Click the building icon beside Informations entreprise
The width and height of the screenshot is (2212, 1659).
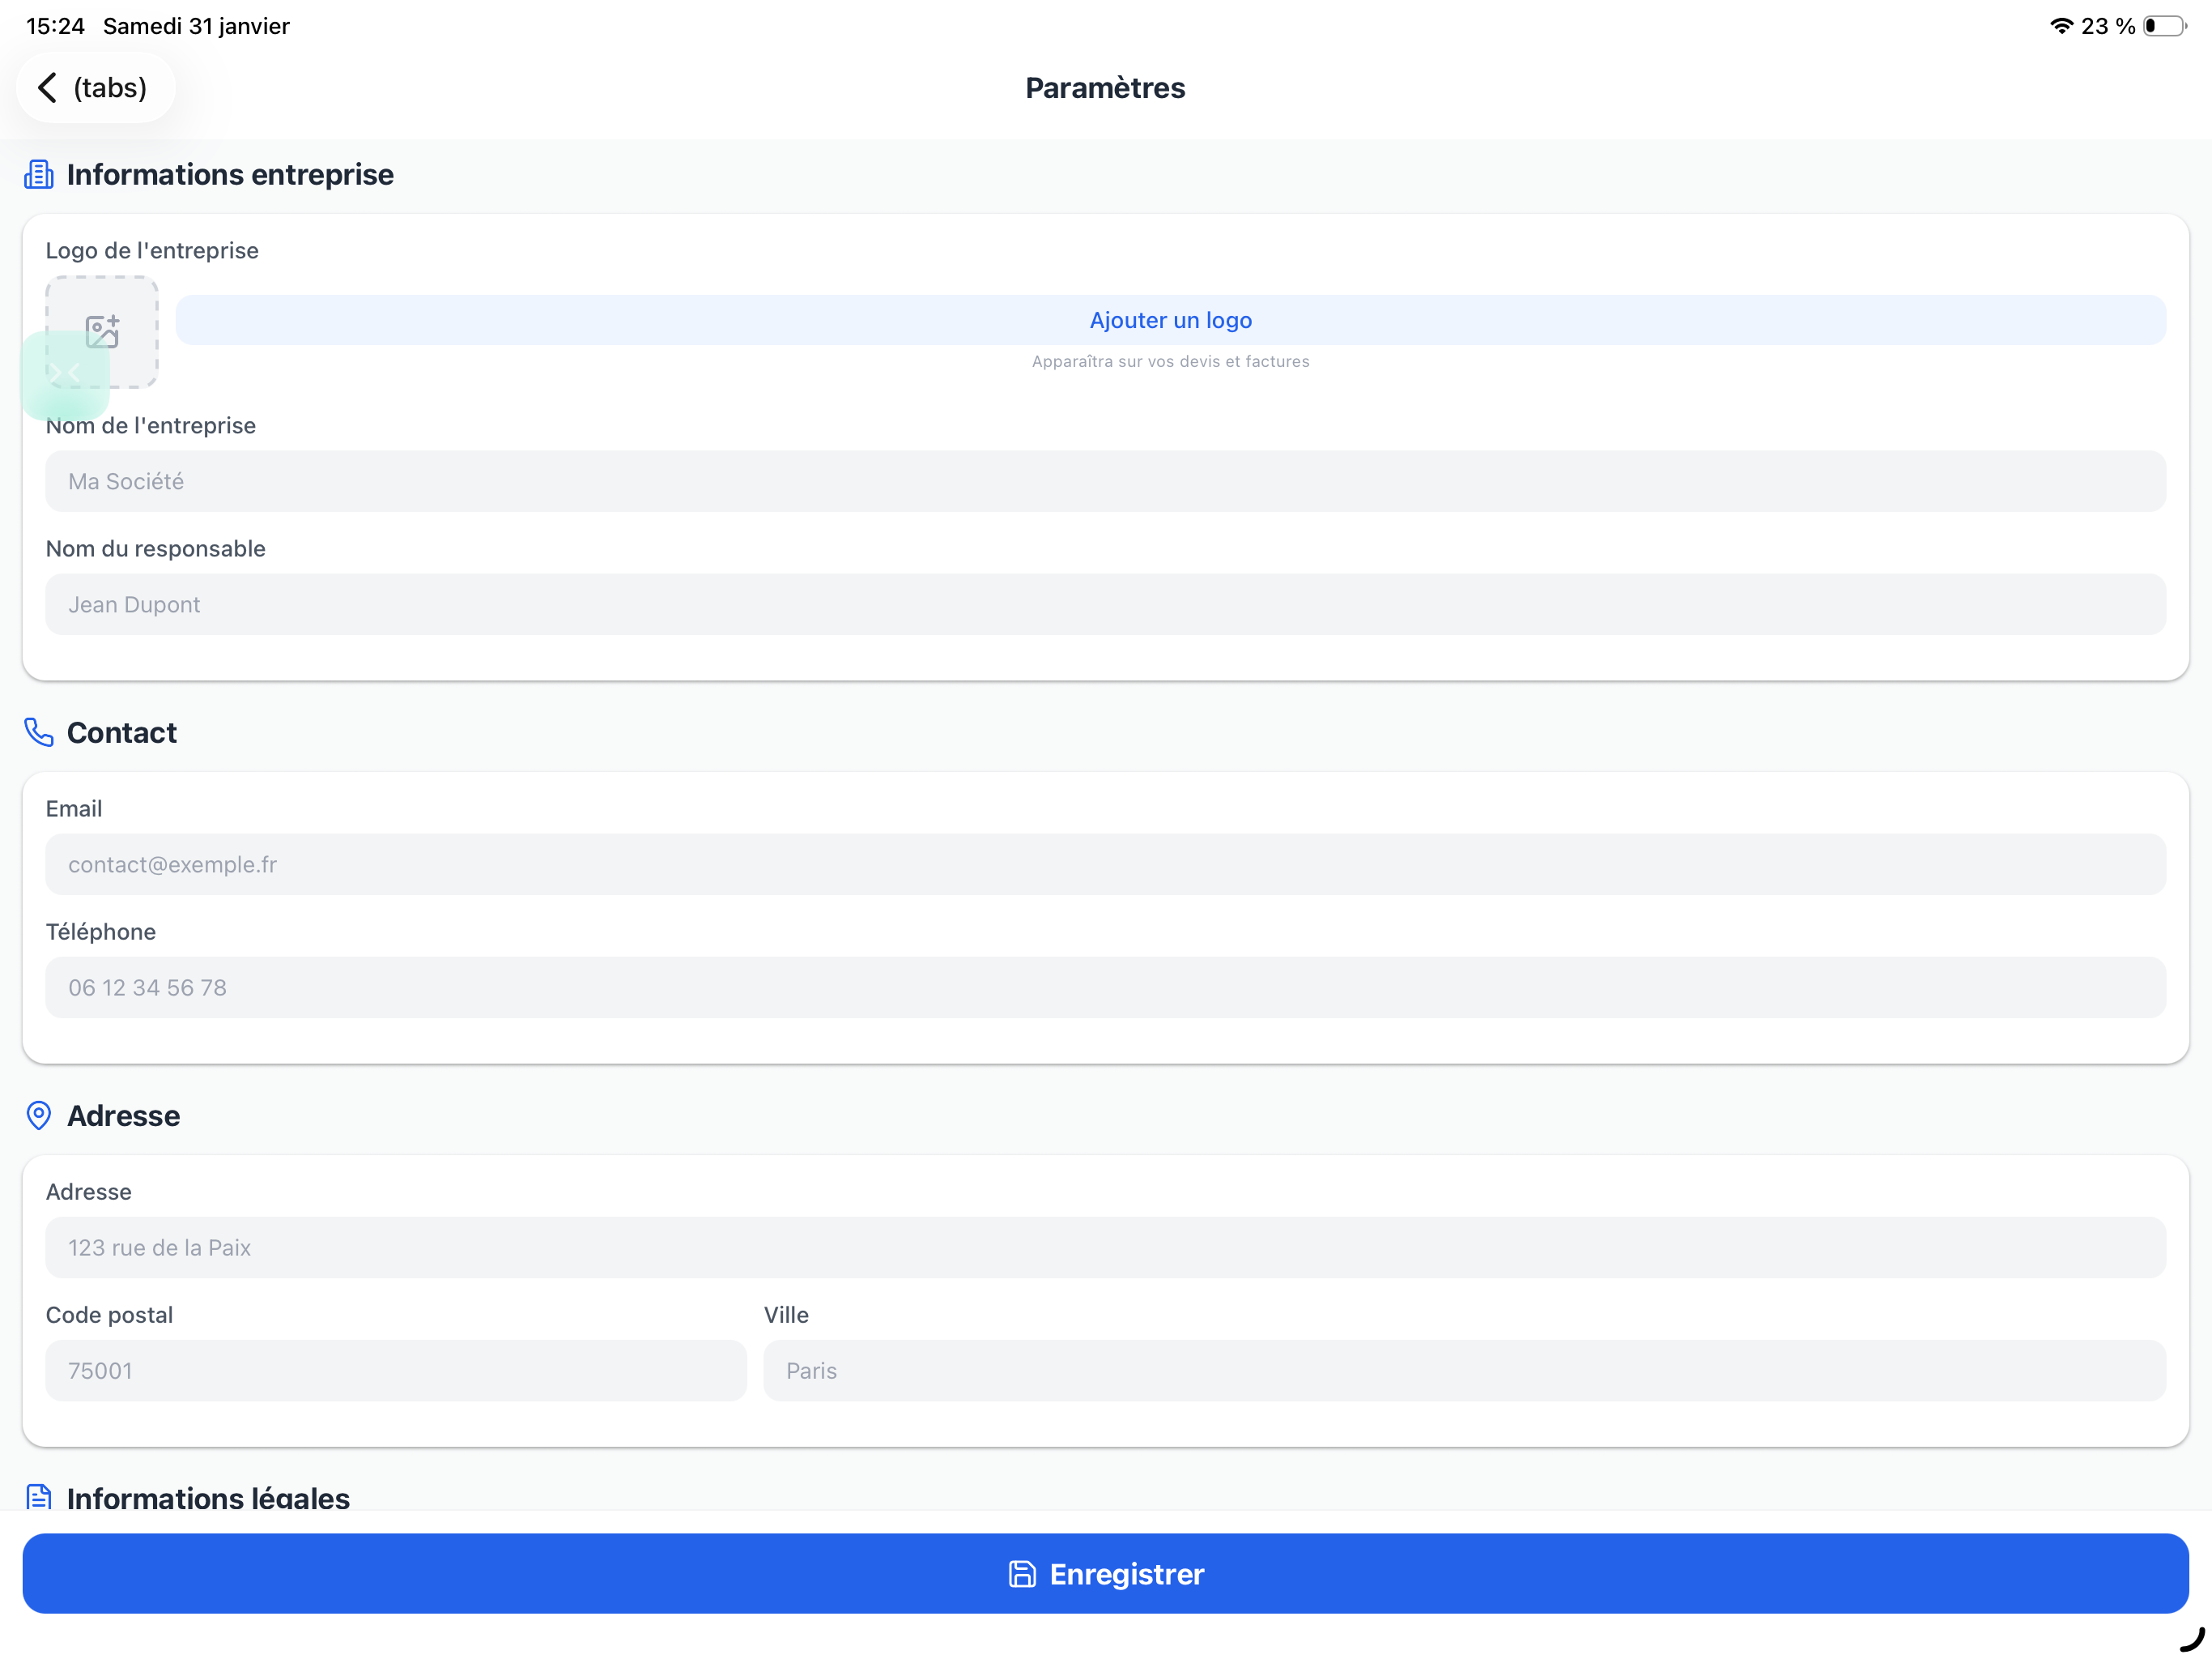tap(38, 174)
